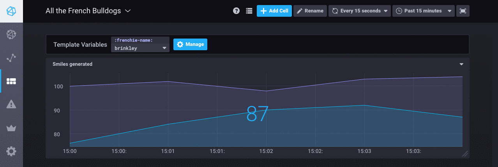
Task: Open Alerting triangle icon in sidebar
Action: click(11, 104)
